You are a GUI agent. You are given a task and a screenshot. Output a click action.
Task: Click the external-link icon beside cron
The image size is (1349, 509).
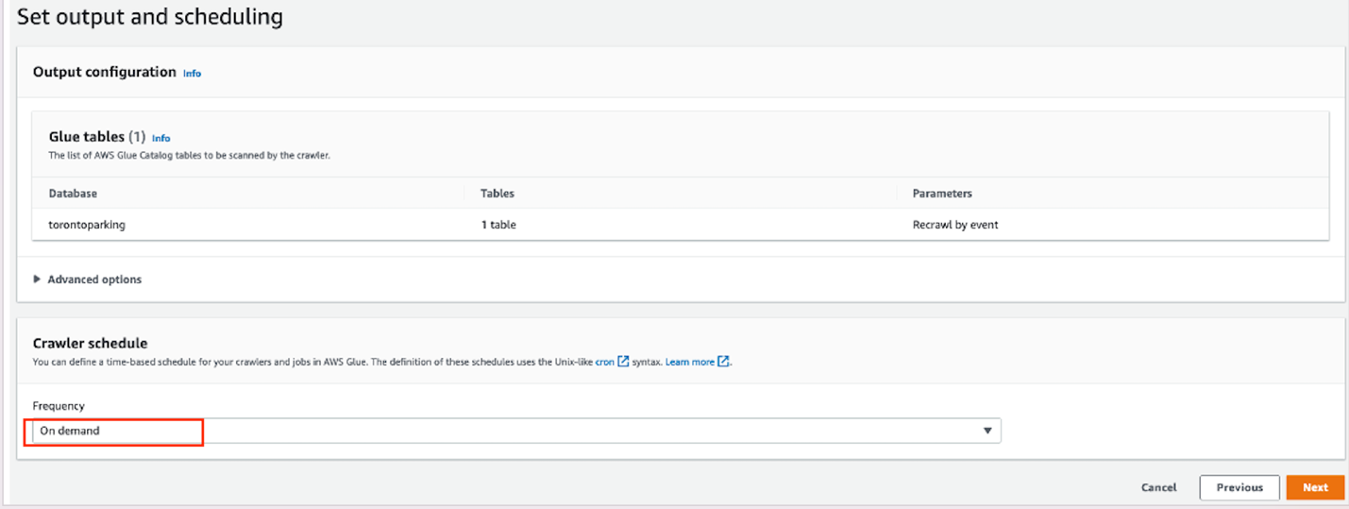623,362
